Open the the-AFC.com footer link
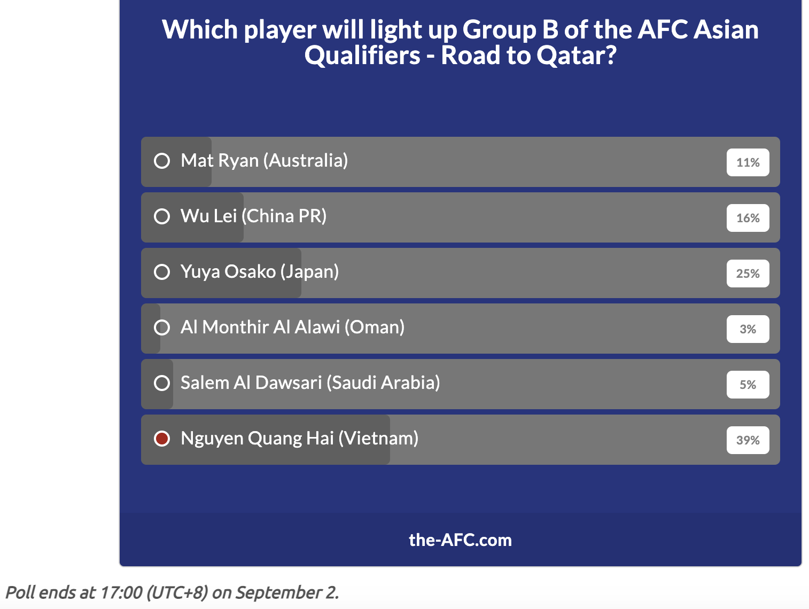The width and height of the screenshot is (809, 609). tap(460, 540)
